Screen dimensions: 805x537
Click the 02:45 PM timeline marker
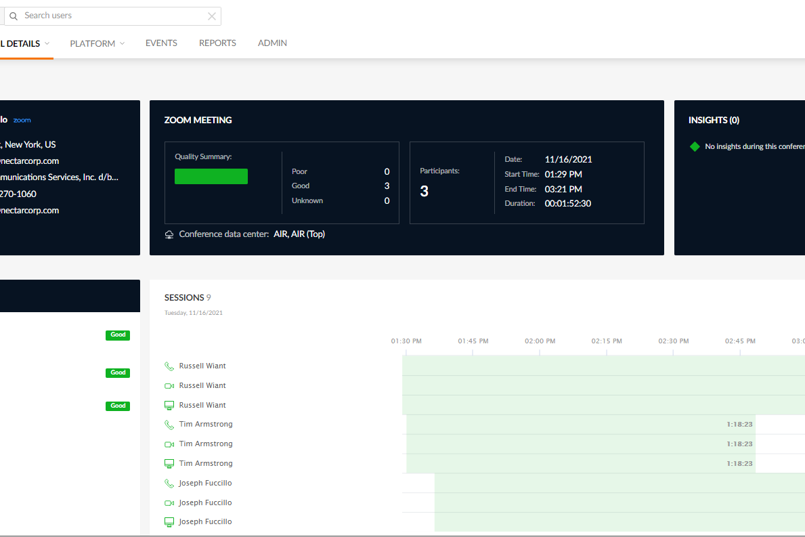point(740,341)
